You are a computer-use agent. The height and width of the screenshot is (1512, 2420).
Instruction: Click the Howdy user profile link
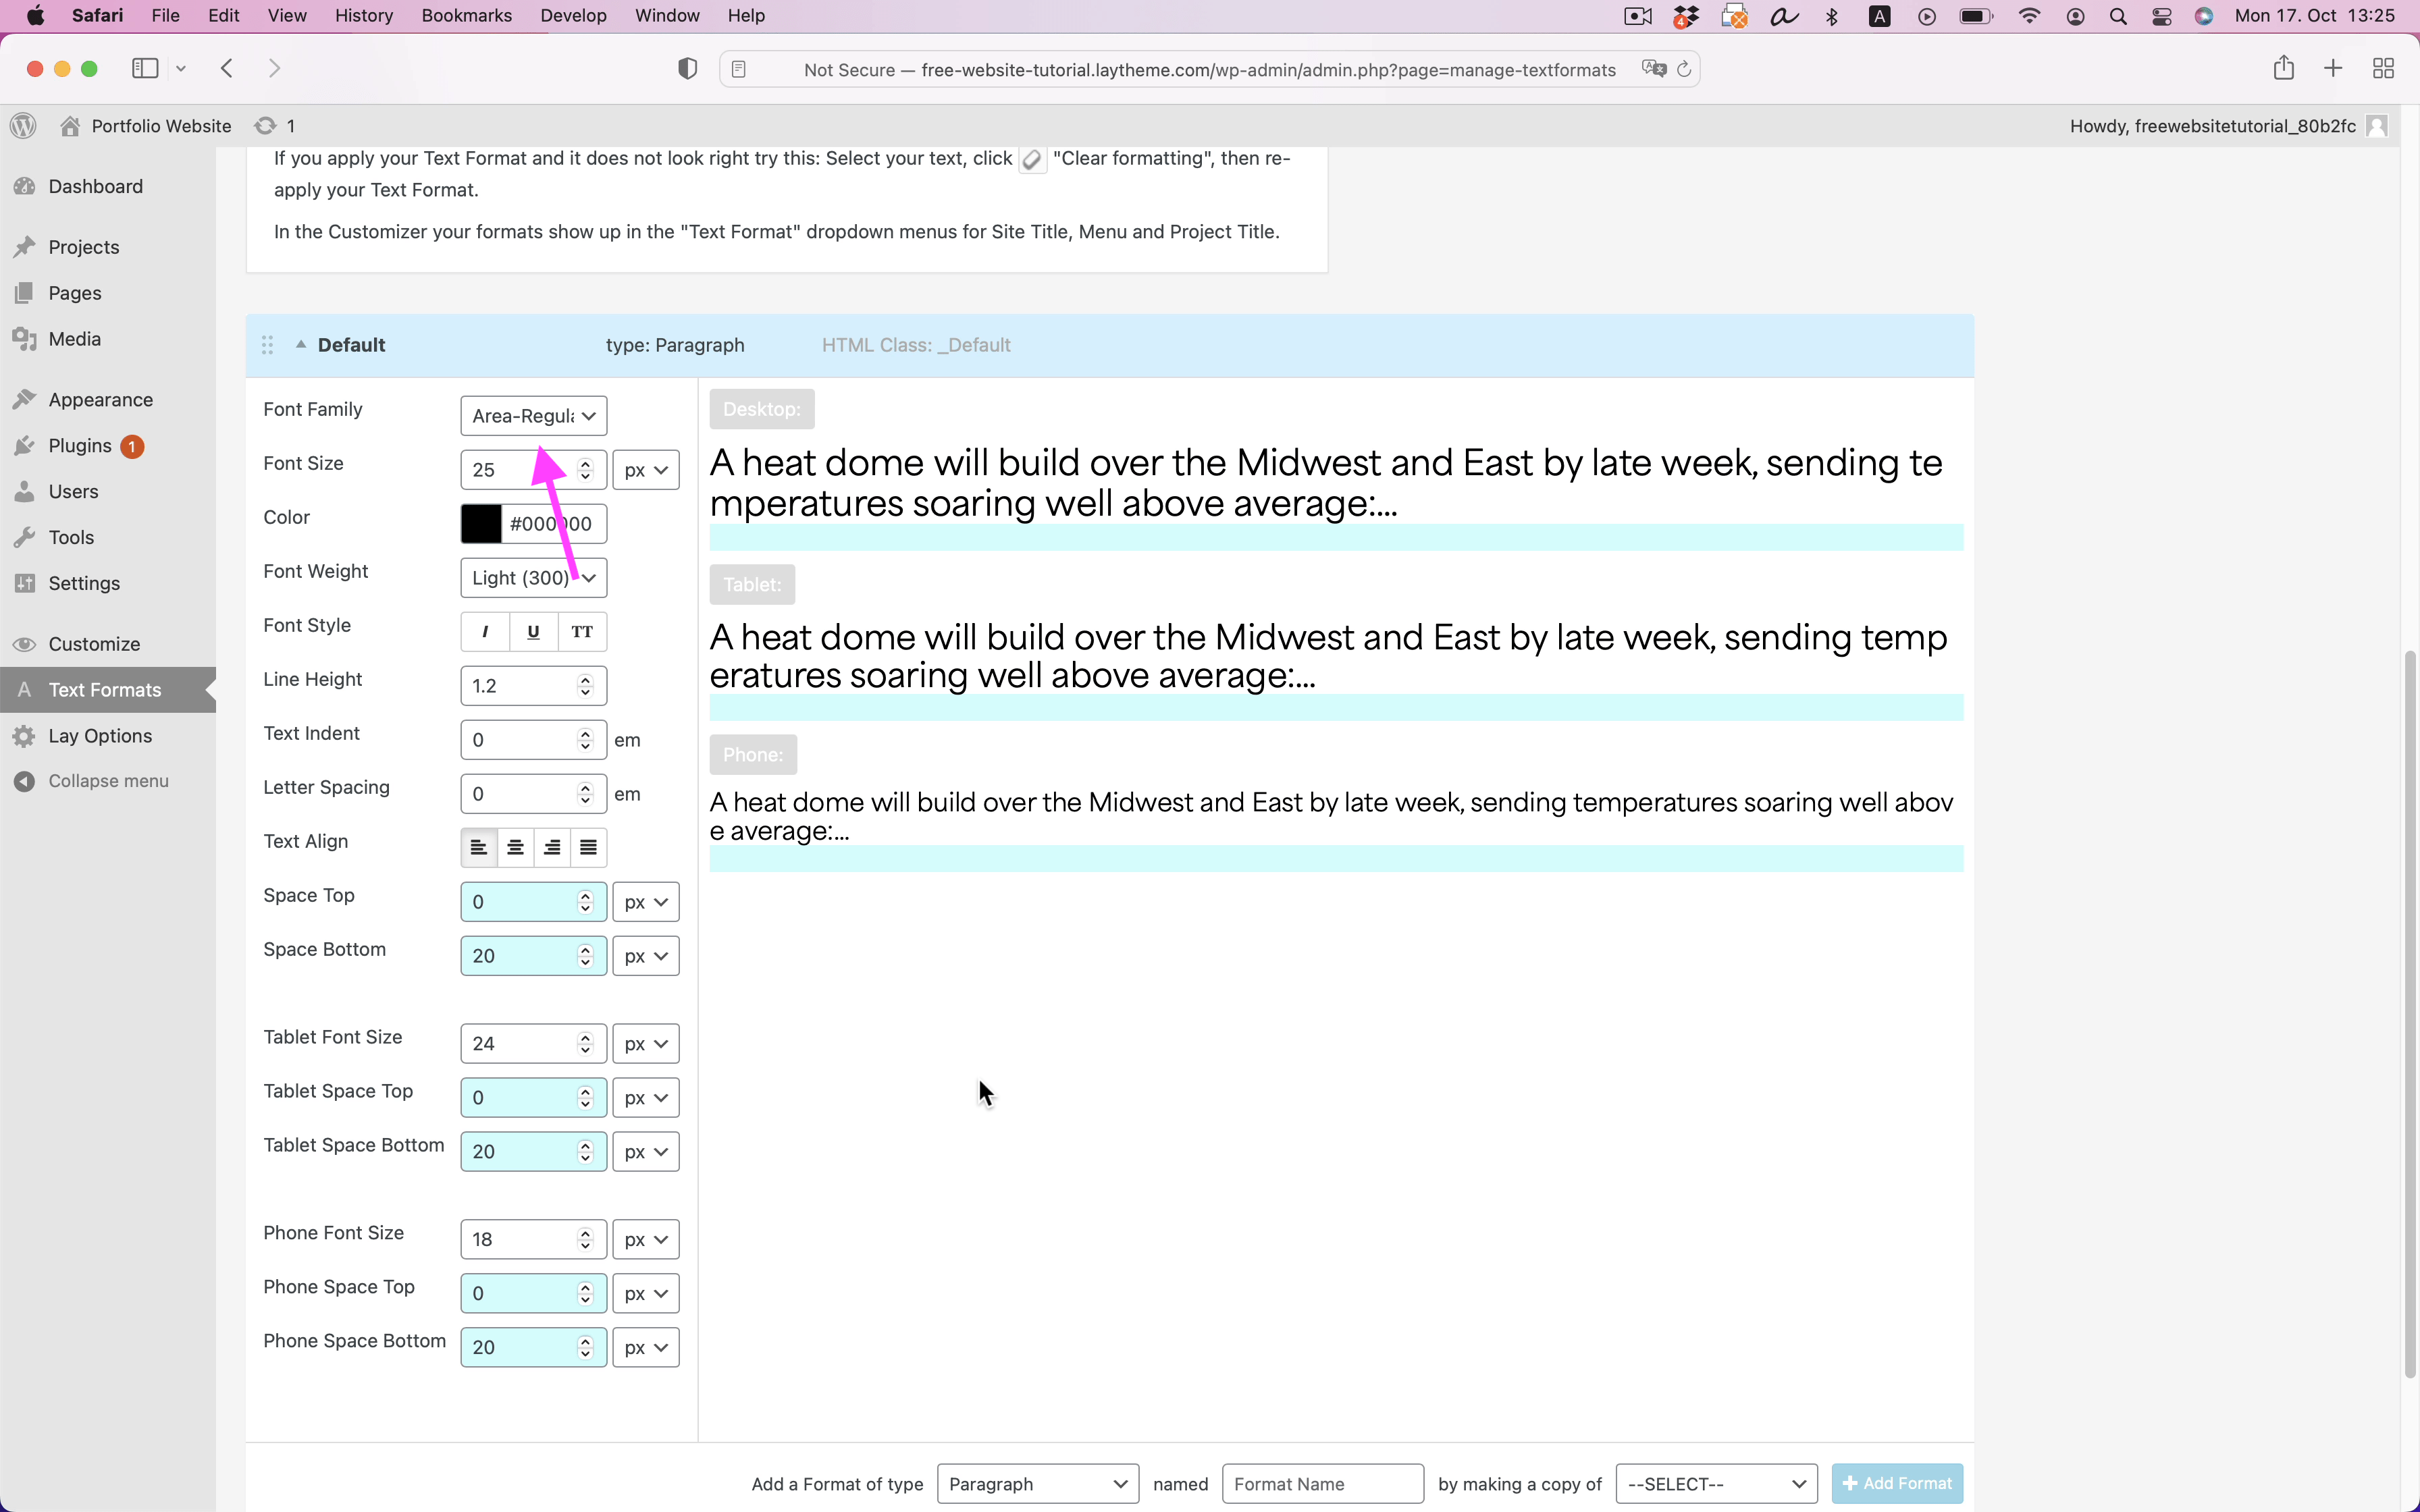[x=2228, y=126]
